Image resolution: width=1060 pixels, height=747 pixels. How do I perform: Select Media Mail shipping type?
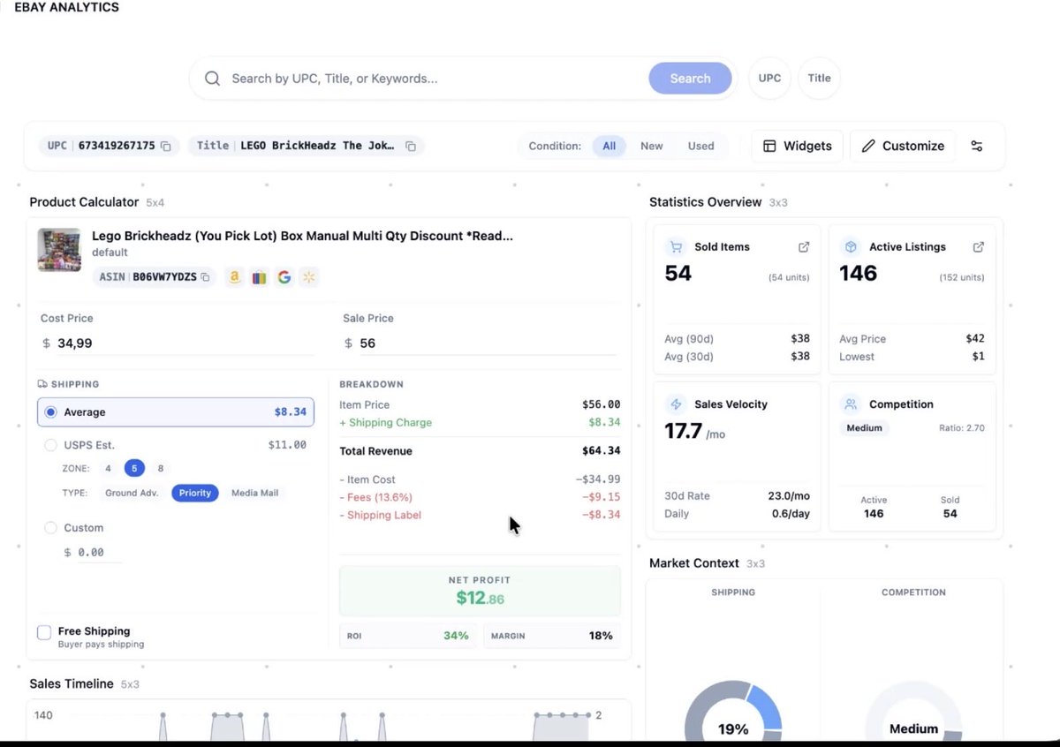[x=255, y=493]
